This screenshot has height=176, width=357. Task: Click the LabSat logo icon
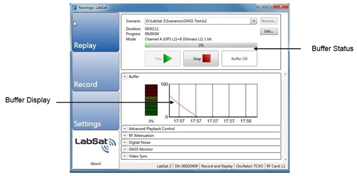(95, 145)
